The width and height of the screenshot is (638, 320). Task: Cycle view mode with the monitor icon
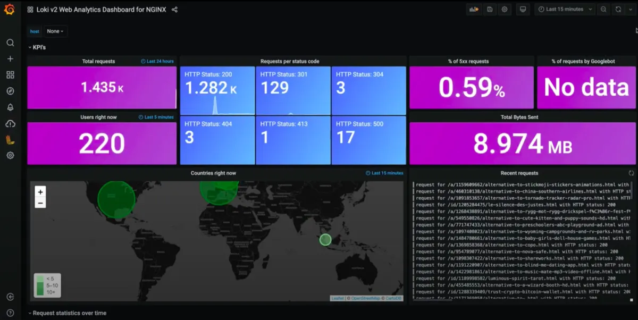(x=523, y=9)
